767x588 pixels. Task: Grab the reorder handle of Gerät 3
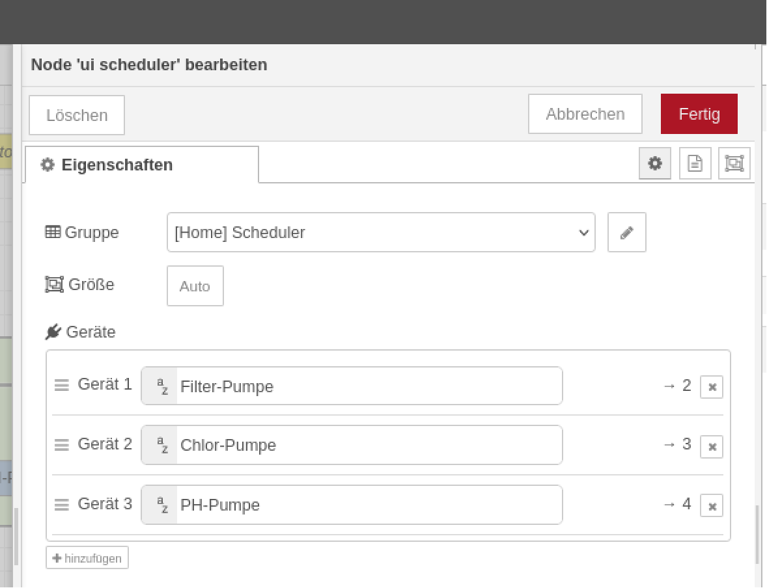point(62,505)
